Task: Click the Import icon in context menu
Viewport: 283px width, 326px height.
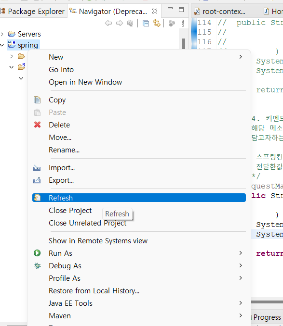Action: (37, 168)
